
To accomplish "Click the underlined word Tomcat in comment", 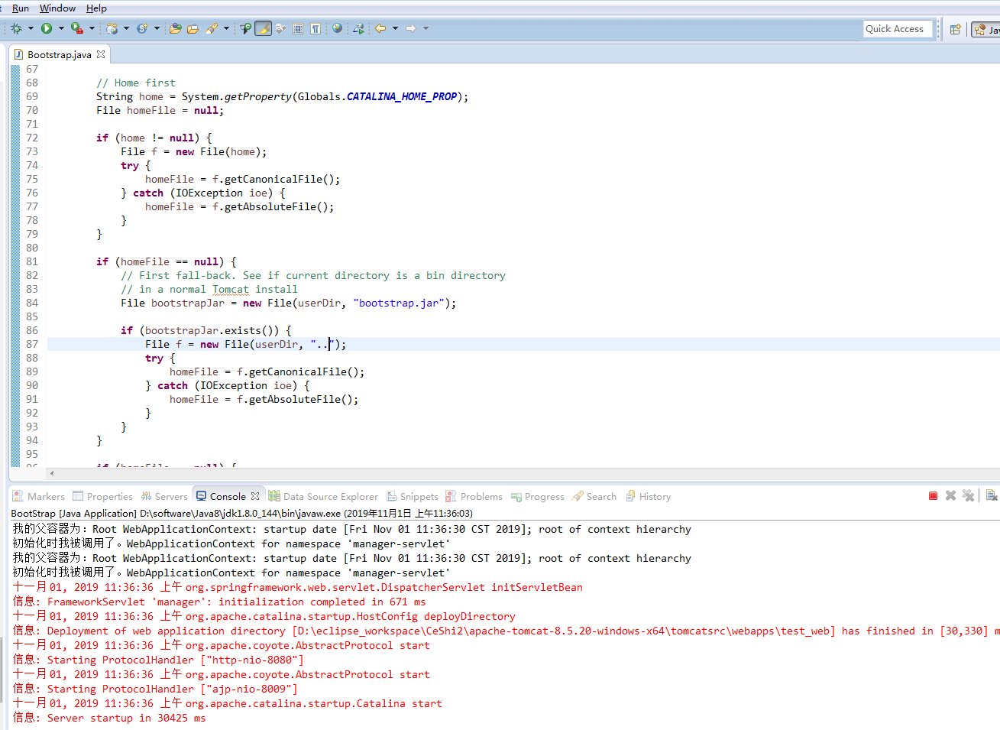I will (231, 289).
